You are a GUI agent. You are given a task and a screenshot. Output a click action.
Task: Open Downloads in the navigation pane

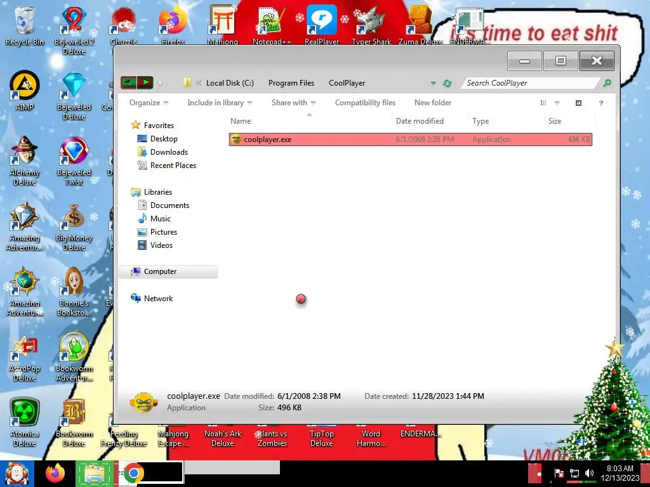[162, 152]
